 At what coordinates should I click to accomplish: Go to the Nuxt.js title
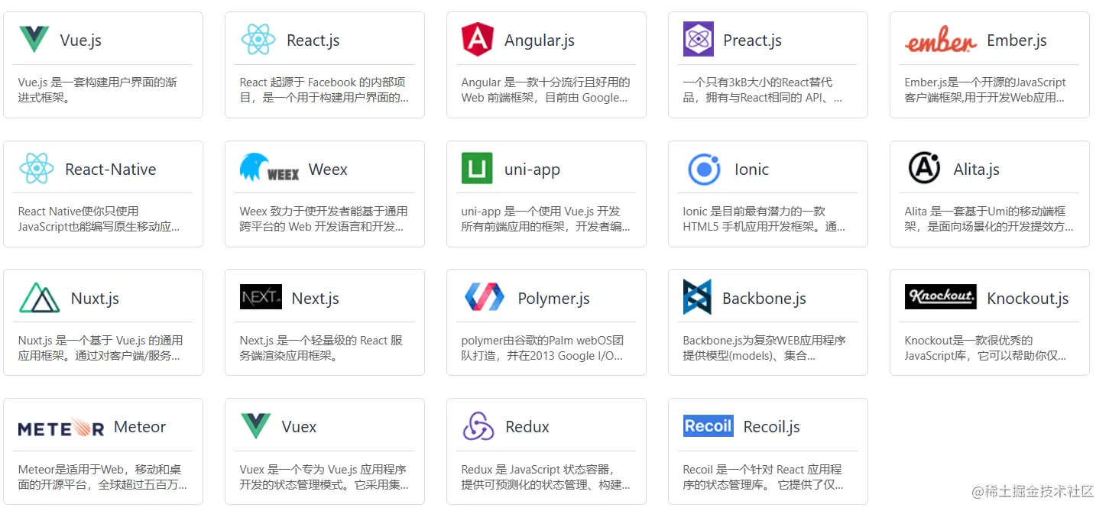(95, 299)
